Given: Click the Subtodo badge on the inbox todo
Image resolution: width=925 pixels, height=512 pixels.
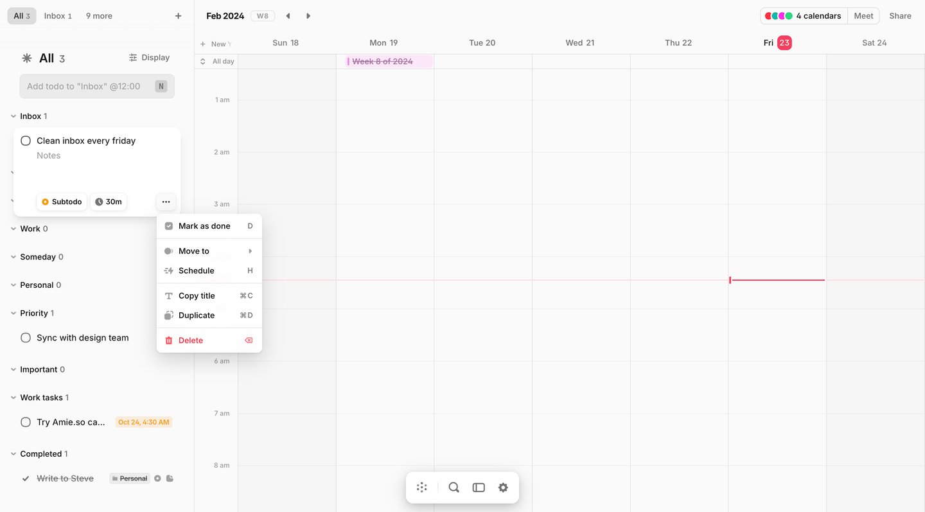Looking at the screenshot, I should (61, 202).
